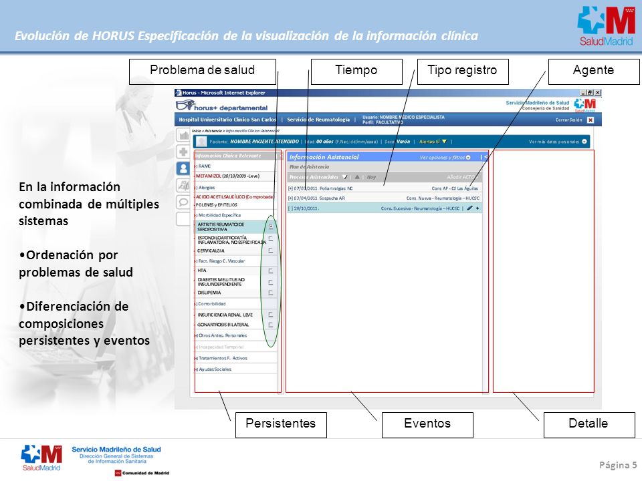Click the pencil edit icon on 28/10/2011 row

pyautogui.click(x=469, y=208)
